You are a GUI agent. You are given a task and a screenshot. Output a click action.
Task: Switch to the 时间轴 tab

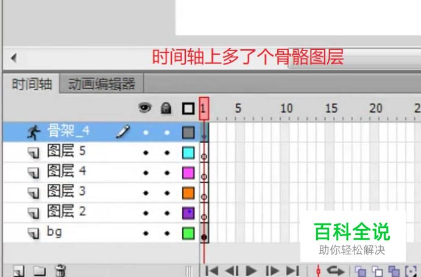[32, 84]
